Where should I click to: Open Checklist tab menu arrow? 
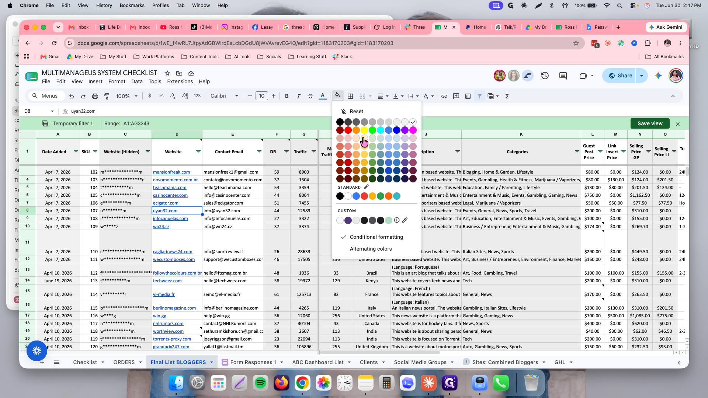click(103, 362)
